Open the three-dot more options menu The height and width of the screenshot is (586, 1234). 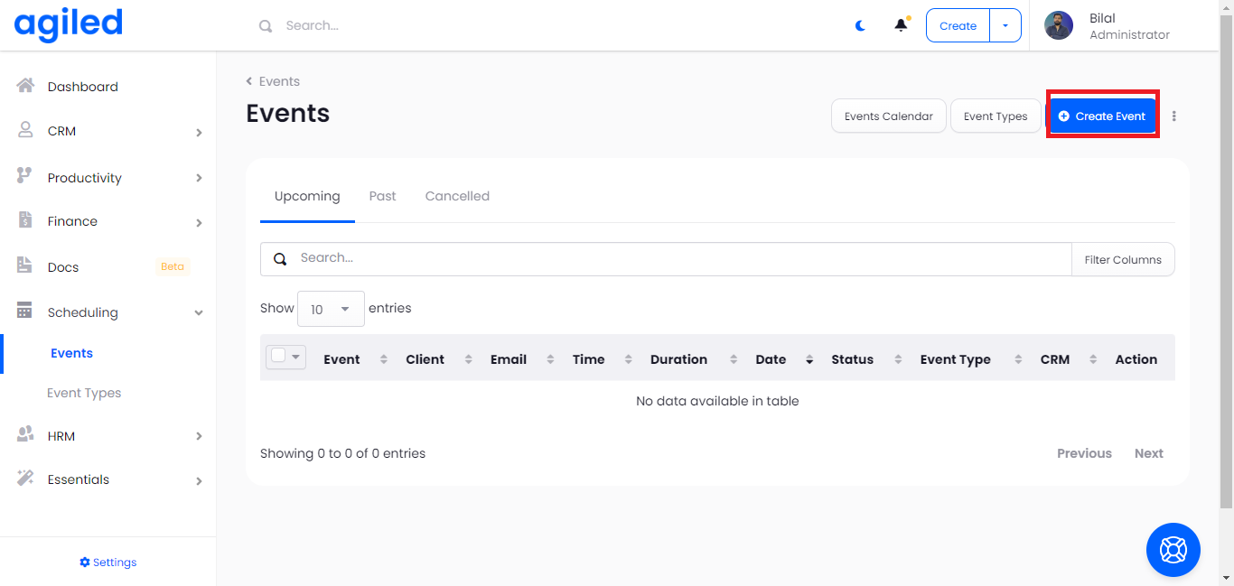tap(1174, 116)
